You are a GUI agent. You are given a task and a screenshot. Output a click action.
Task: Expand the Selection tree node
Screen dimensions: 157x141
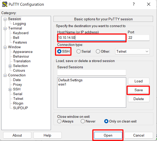10,66
